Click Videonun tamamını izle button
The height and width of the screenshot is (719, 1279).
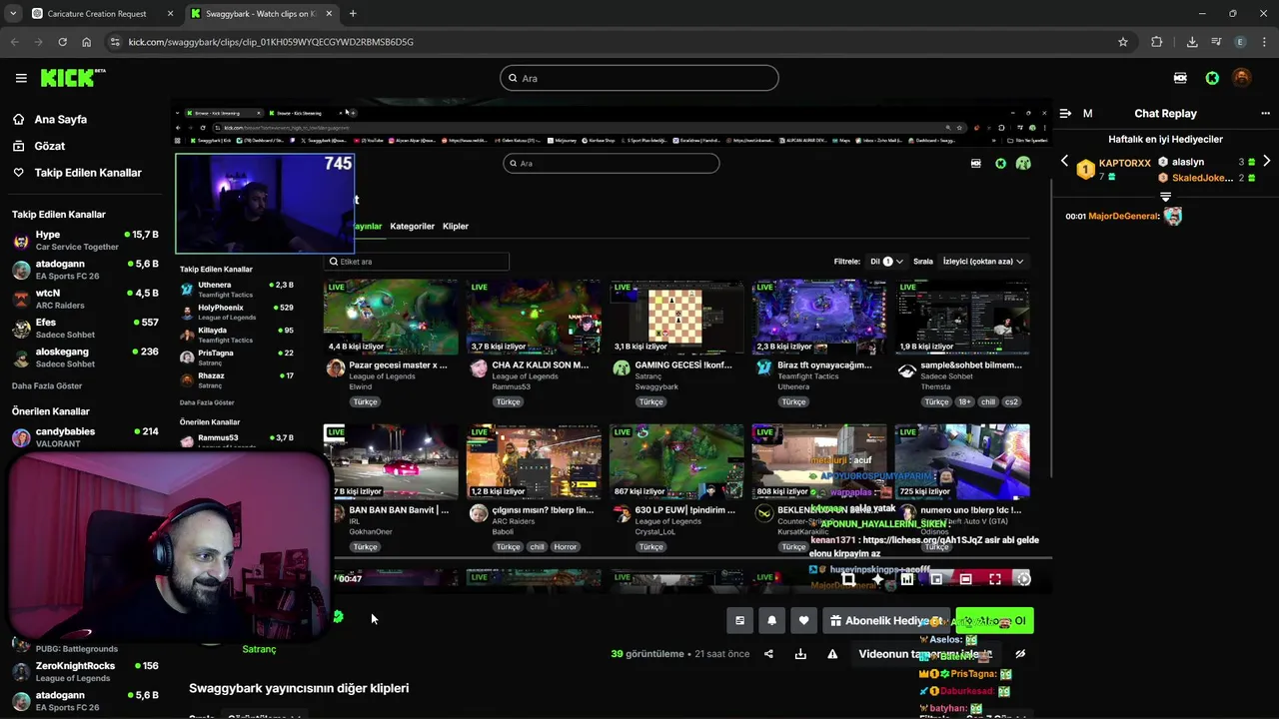925,654
